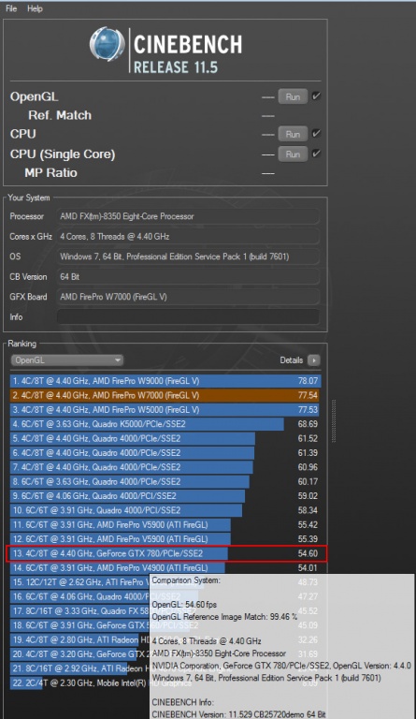Run the CPU benchmark
Viewport: 416px width, 719px height.
[293, 135]
